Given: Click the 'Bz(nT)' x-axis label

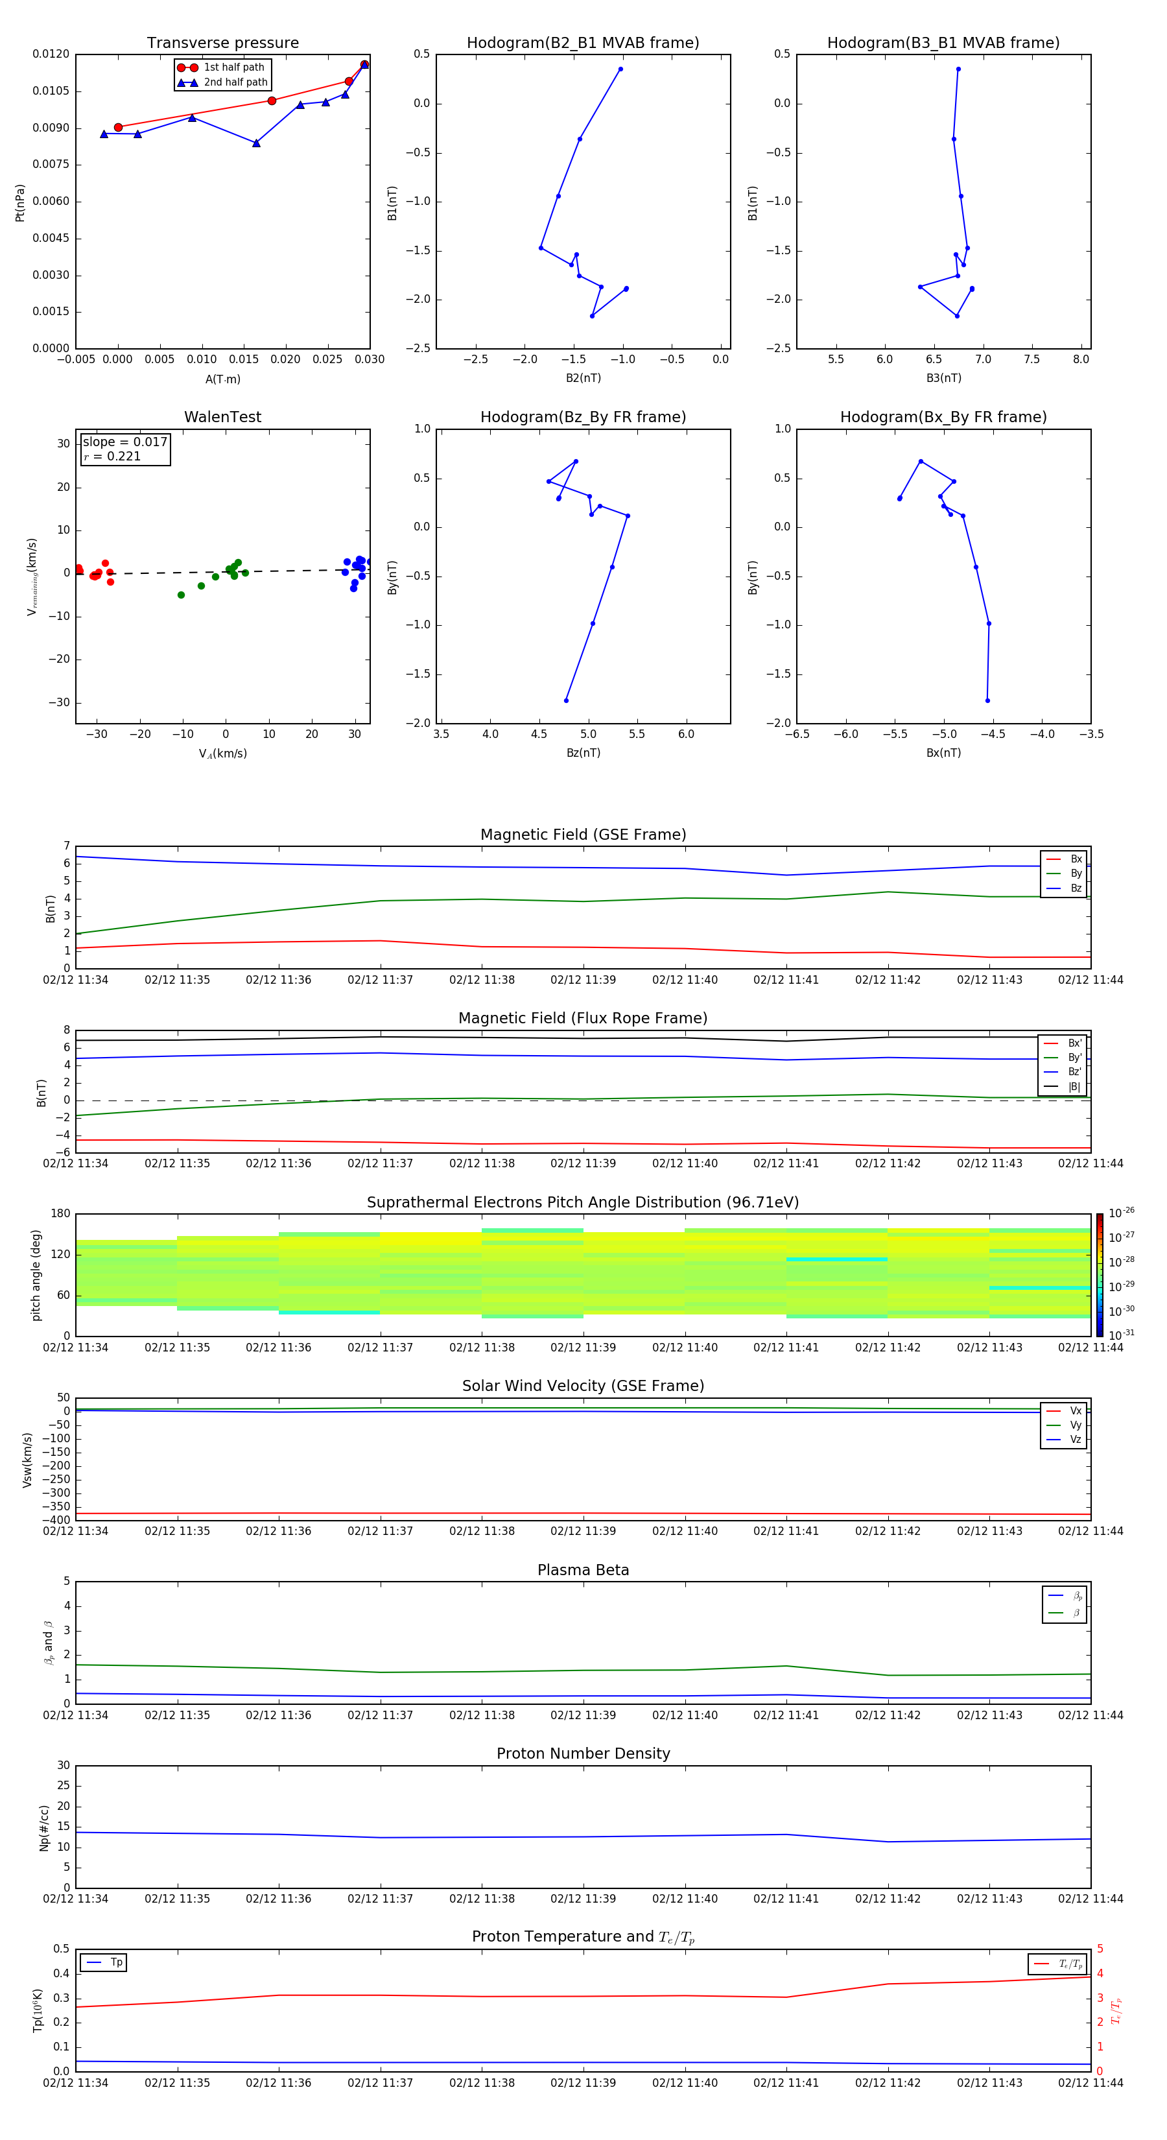Looking at the screenshot, I should tap(583, 753).
